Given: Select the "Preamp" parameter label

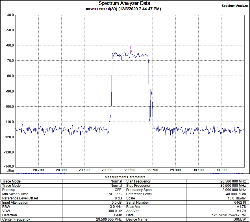Looking at the screenshot, I should [x=8, y=190].
